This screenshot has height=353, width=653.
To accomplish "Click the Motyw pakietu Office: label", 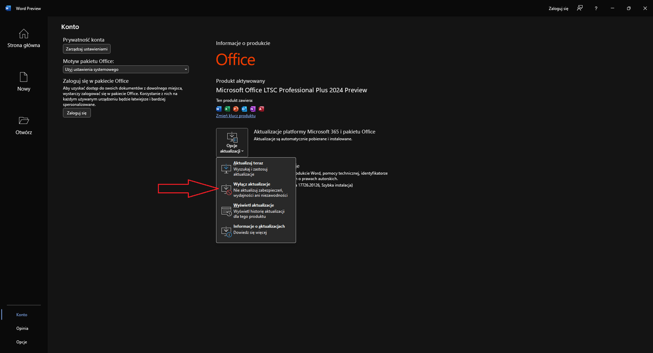I will (x=89, y=61).
